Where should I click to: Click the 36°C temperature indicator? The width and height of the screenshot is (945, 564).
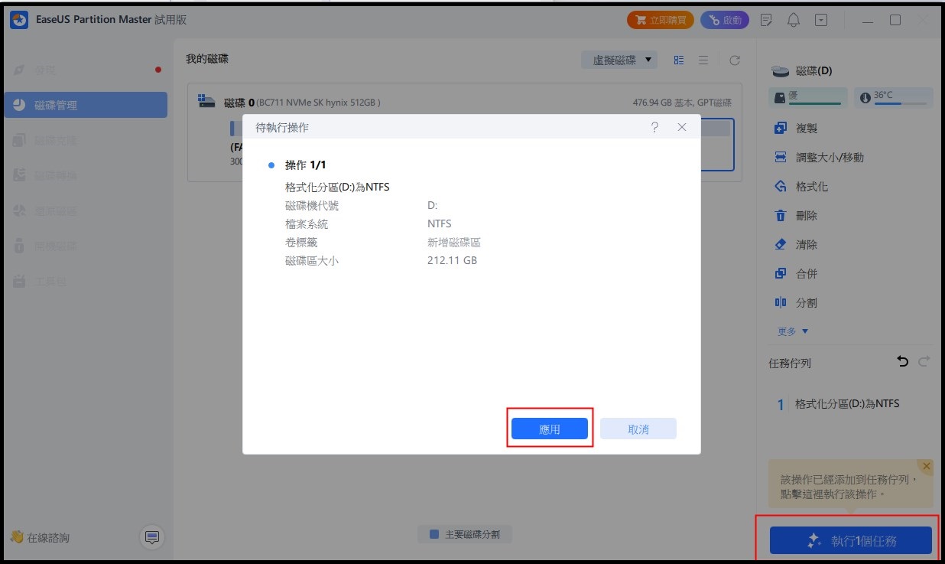coord(894,97)
